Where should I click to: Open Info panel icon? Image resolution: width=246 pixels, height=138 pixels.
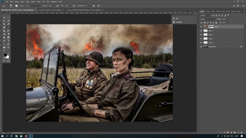(174, 18)
